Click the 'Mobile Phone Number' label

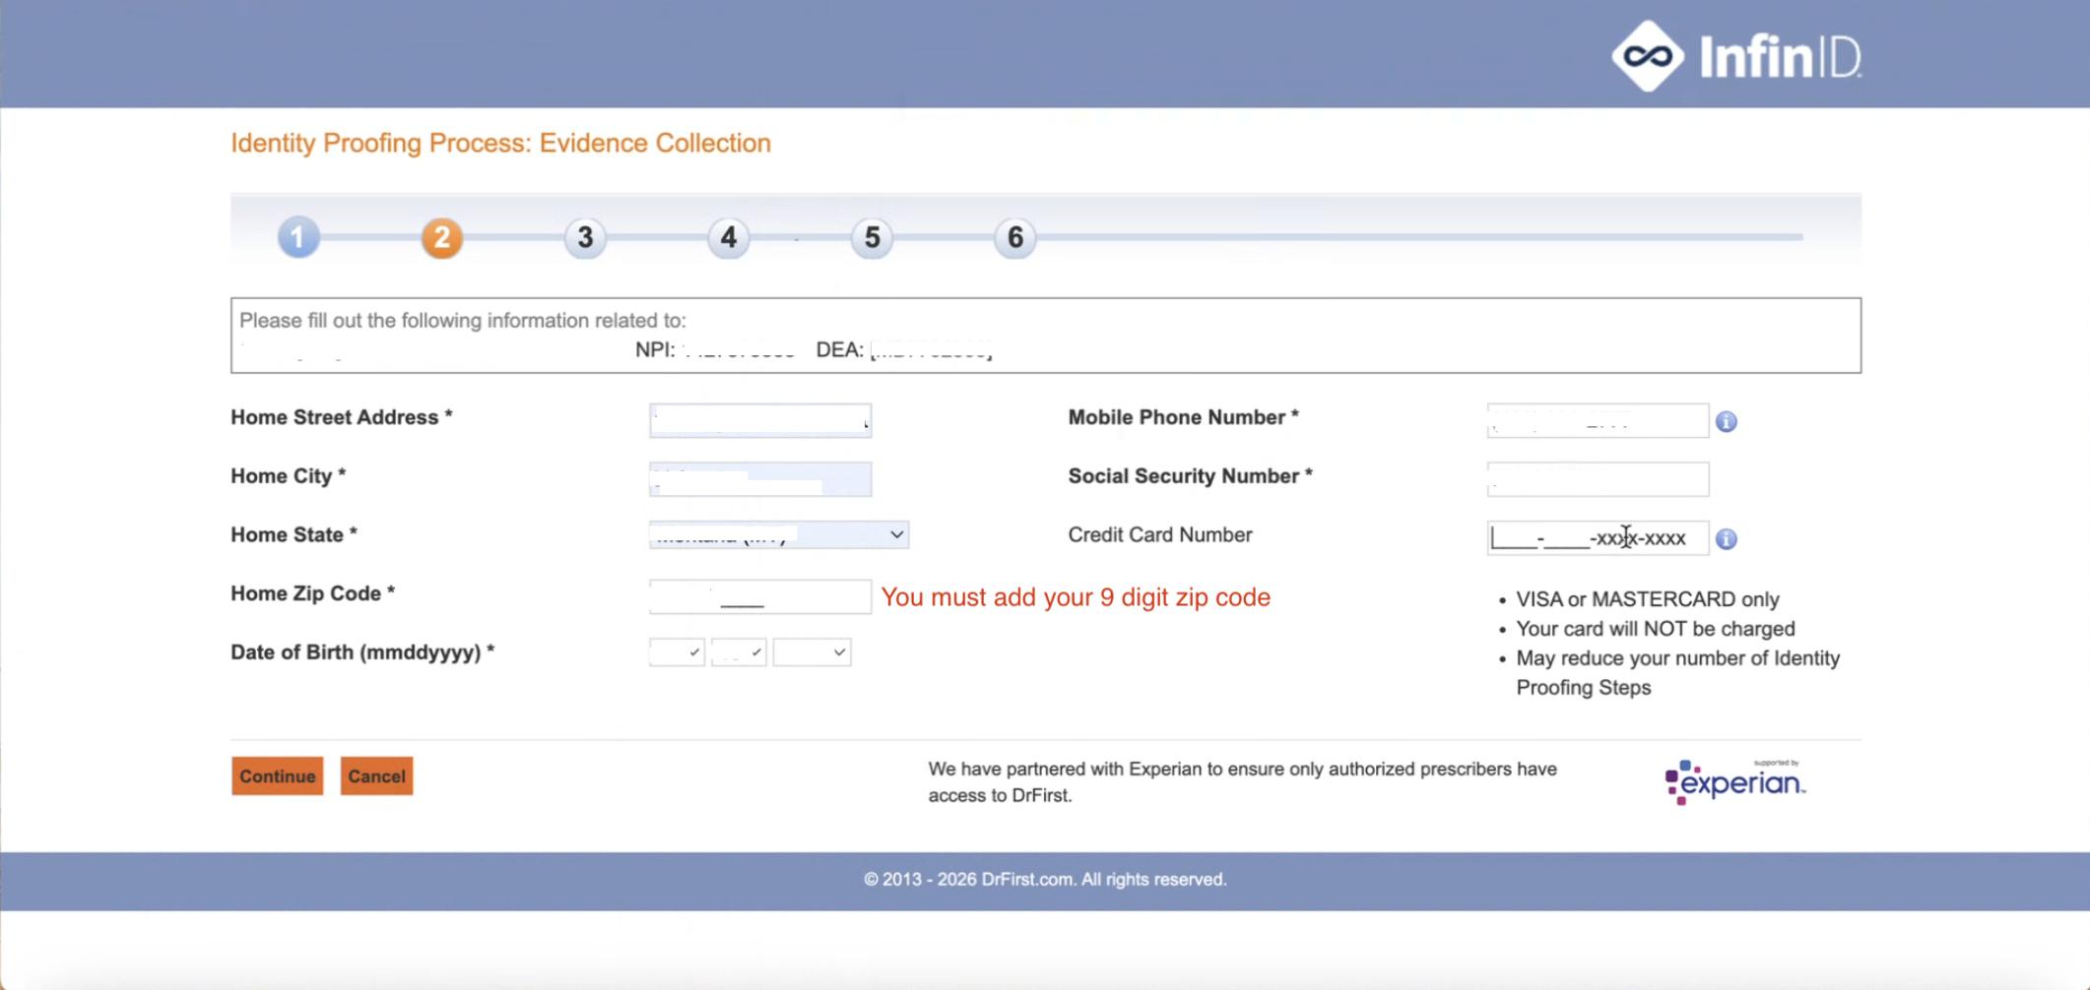point(1184,417)
